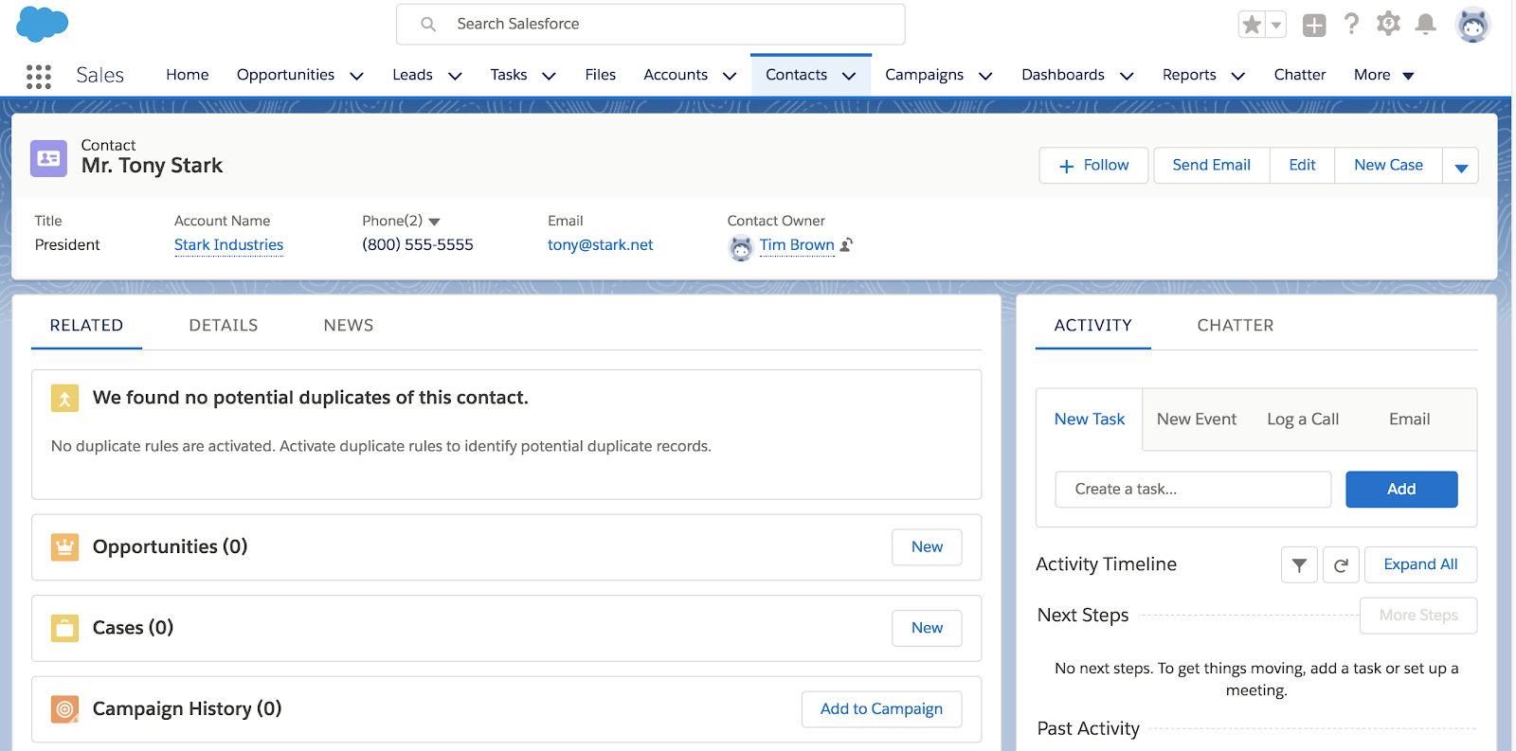
Task: Click change owner icon beside Tim Brown
Action: click(x=846, y=245)
